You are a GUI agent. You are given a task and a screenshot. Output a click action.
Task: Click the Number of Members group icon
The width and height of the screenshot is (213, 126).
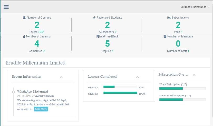pyautogui.click(x=165, y=36)
